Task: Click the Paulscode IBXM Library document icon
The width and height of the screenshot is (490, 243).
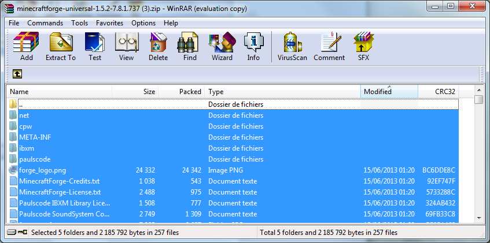Action: [x=13, y=203]
